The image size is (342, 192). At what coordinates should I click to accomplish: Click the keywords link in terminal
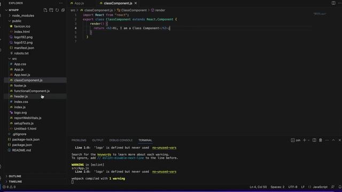tap(104, 154)
